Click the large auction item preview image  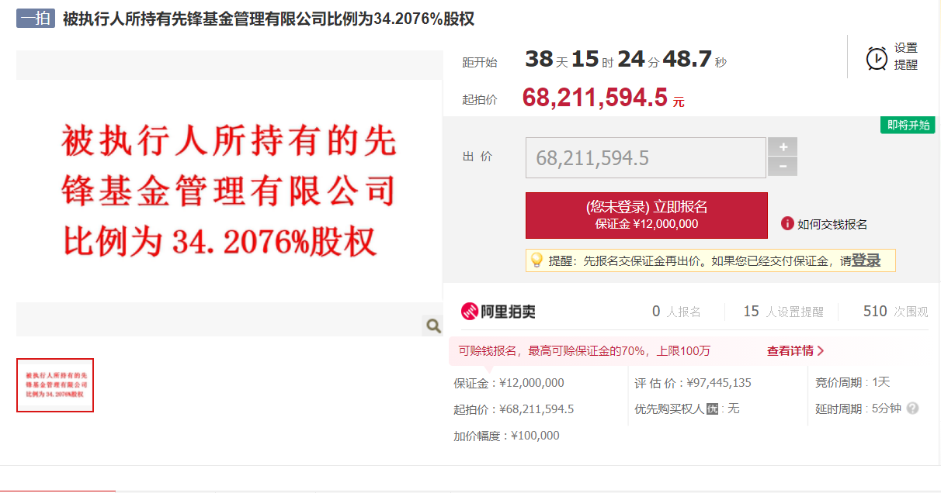[229, 192]
